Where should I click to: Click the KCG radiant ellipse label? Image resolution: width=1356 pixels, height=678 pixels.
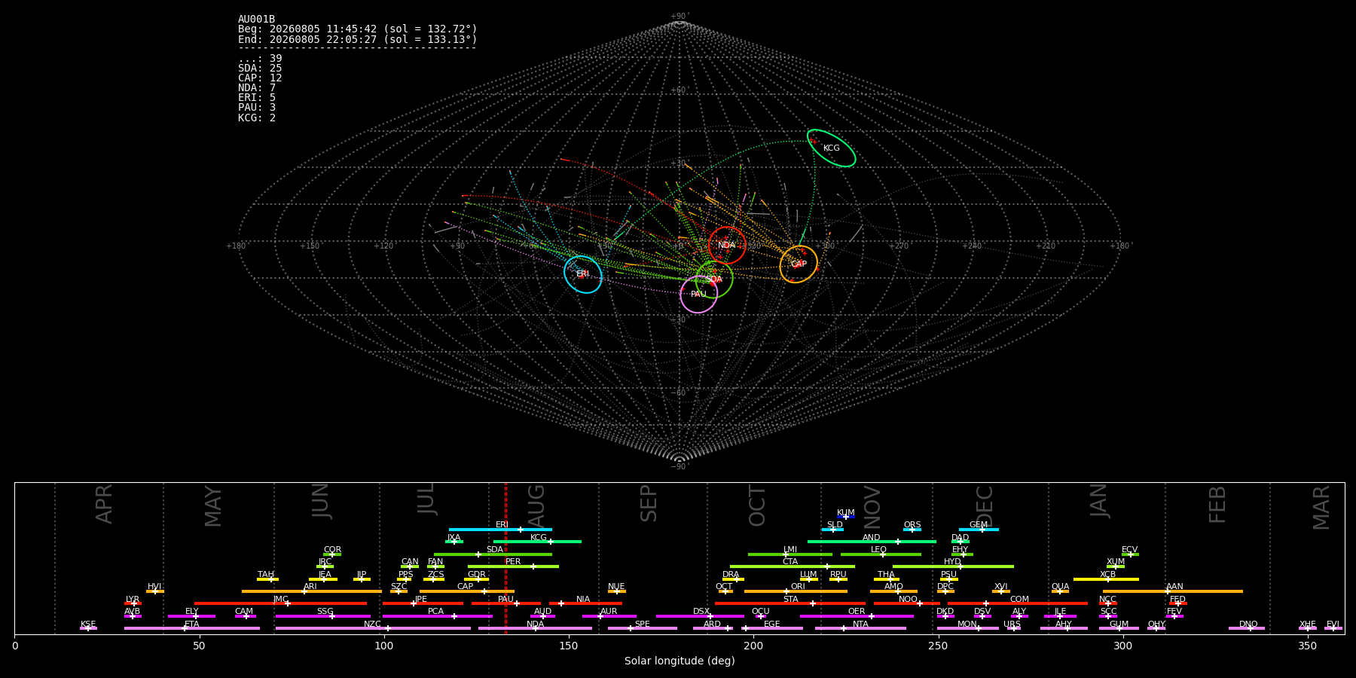(831, 148)
